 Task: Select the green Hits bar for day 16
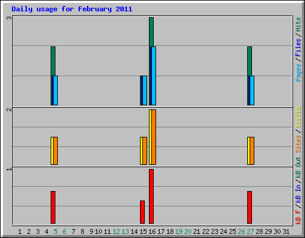tap(151, 32)
